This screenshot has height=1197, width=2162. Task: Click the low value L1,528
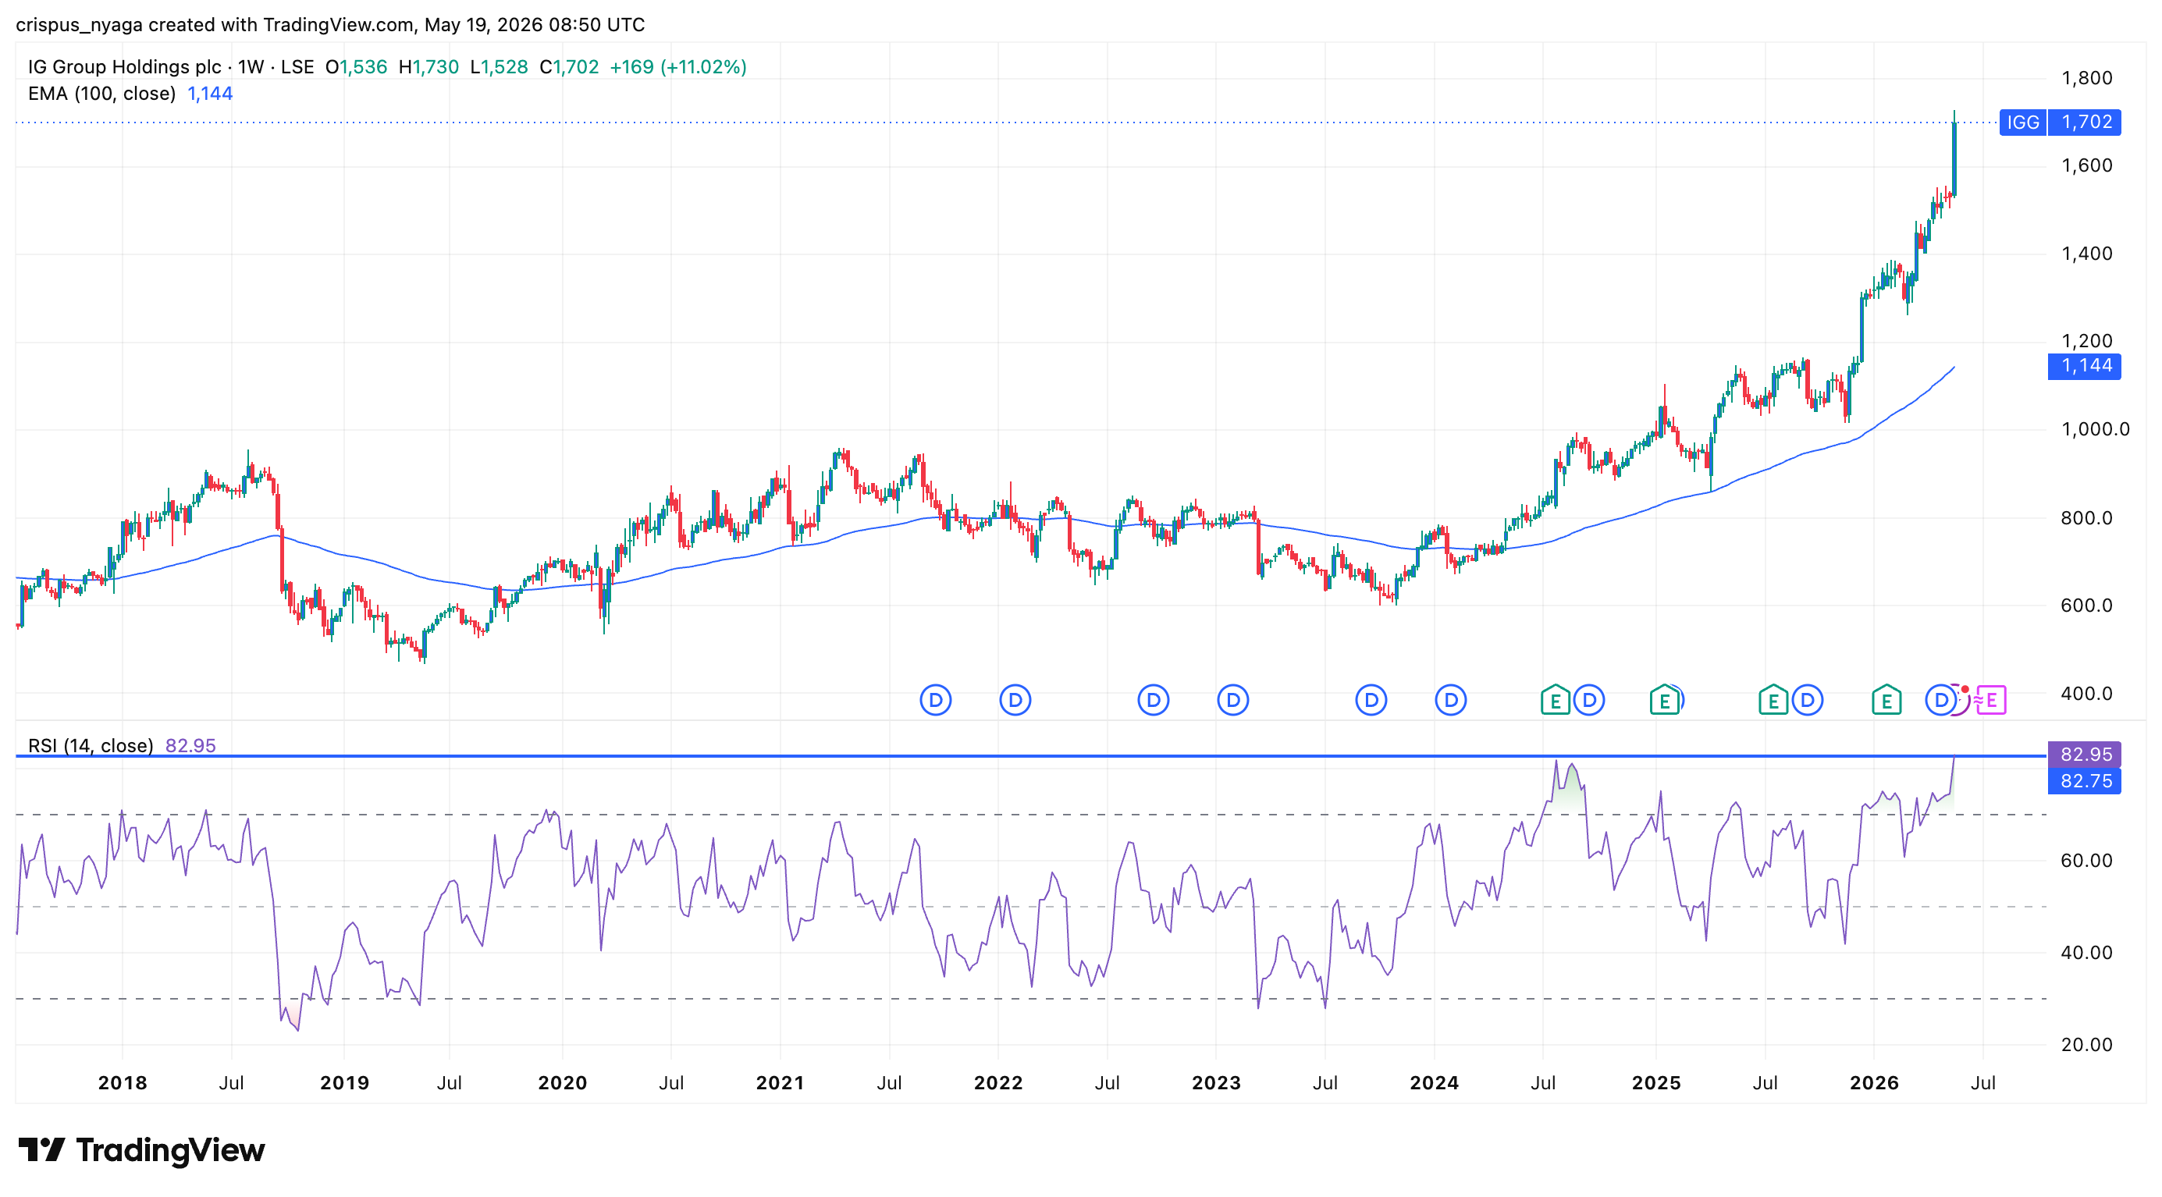499,67
